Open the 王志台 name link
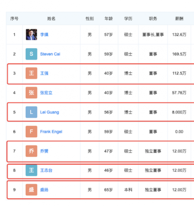The width and height of the screenshot is (194, 206). [x=46, y=170]
